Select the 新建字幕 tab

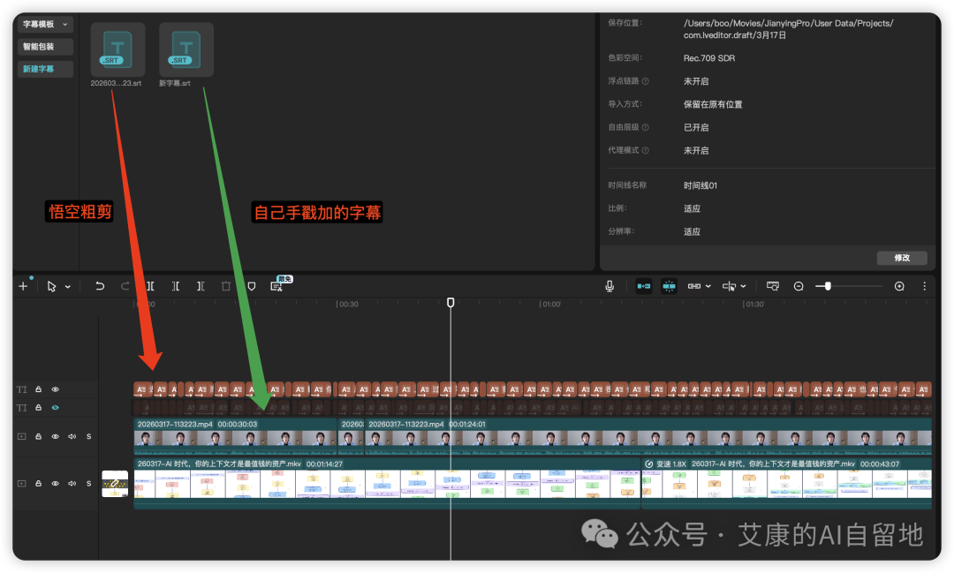point(45,69)
